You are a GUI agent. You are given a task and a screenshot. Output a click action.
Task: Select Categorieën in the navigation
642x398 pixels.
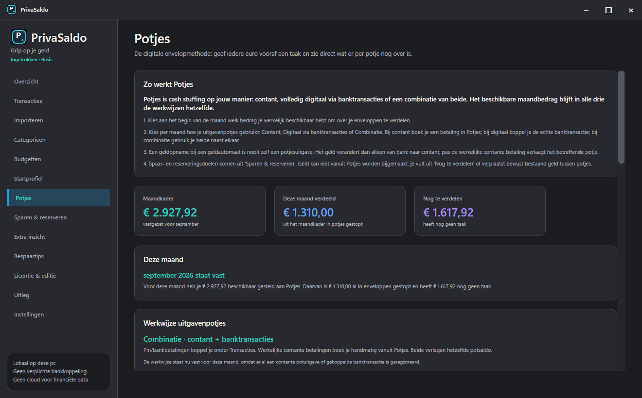point(58,140)
